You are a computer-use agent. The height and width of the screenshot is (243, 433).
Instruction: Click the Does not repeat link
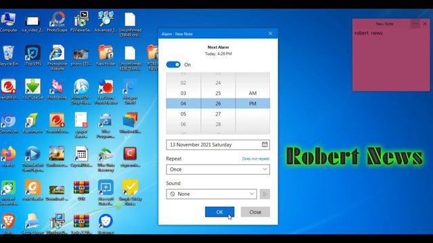(256, 159)
